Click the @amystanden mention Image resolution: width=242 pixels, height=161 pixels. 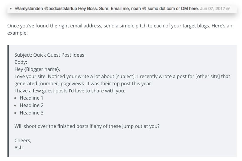tap(29, 8)
